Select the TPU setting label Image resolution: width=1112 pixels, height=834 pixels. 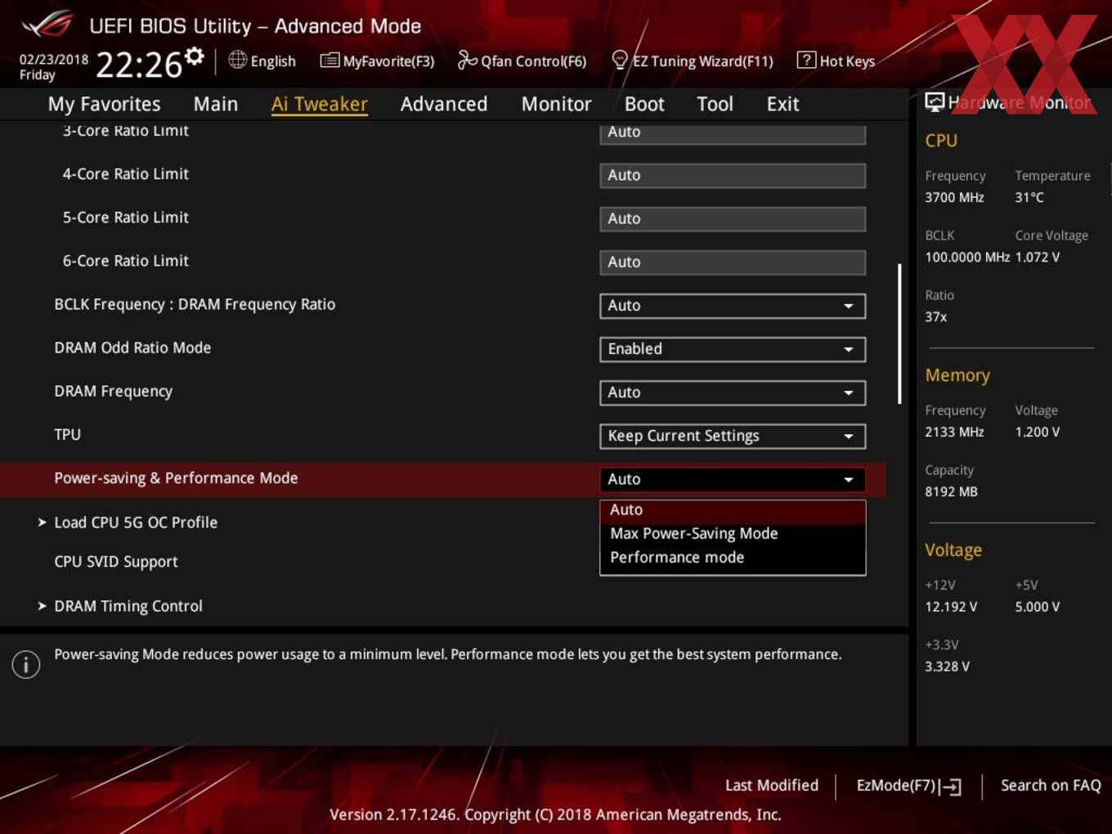[67, 434]
